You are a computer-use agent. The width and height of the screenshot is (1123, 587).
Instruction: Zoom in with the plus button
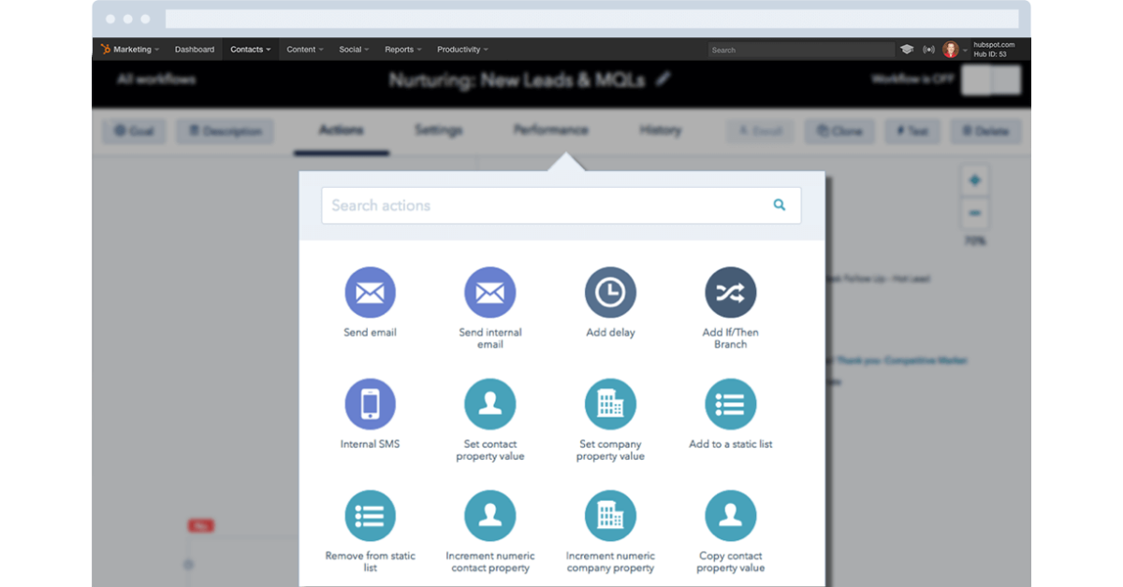975,180
